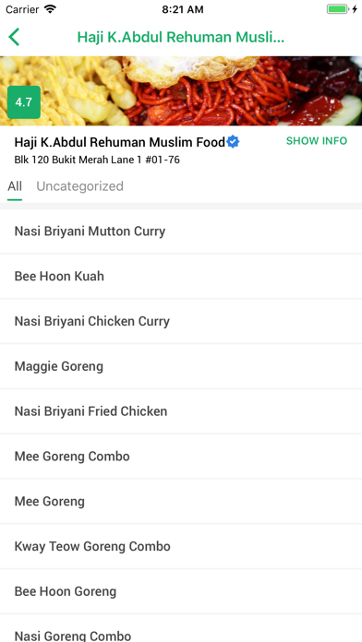
Task: Open the restaurant food banner image
Action: click(181, 90)
